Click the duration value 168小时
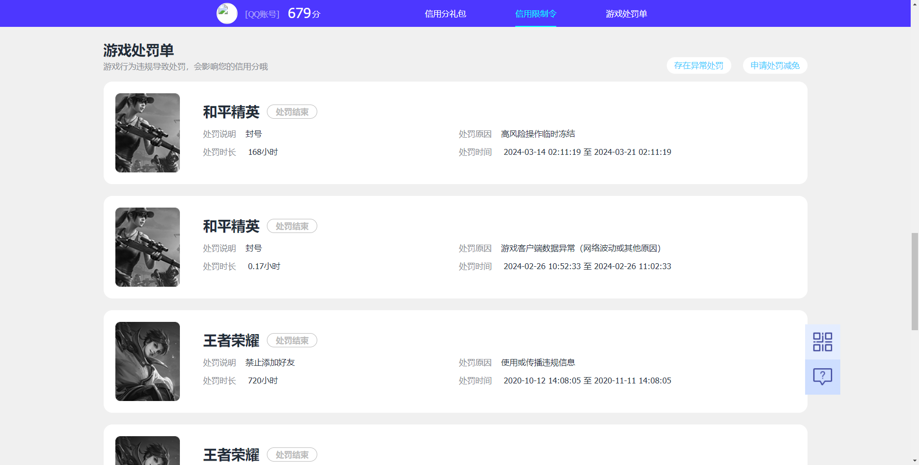 click(x=263, y=152)
